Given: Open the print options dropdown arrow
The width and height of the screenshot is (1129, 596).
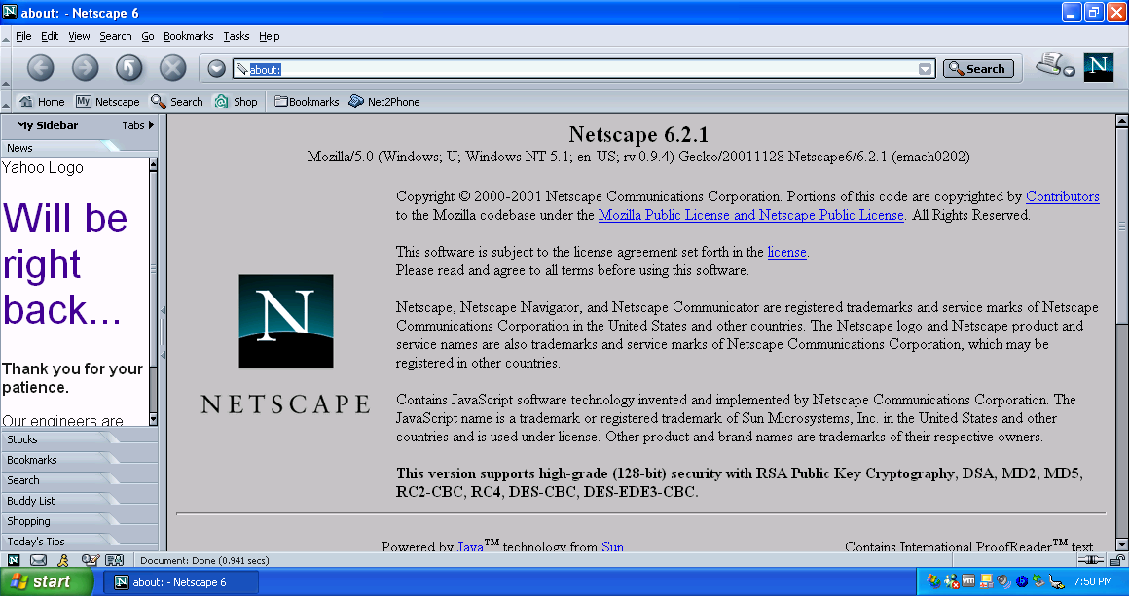Looking at the screenshot, I should pos(1069,72).
